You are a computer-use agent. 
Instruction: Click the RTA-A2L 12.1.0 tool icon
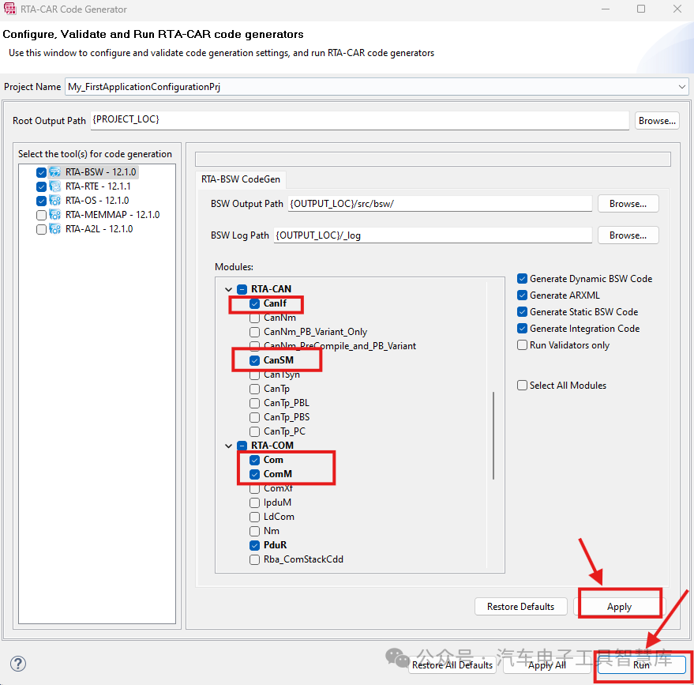tap(55, 229)
